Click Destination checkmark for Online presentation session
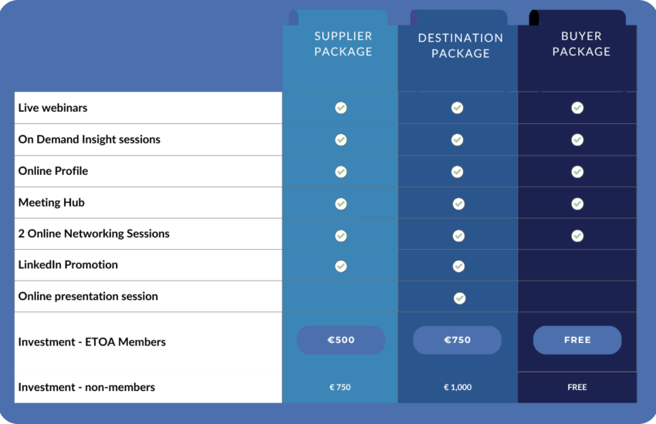 pyautogui.click(x=460, y=298)
